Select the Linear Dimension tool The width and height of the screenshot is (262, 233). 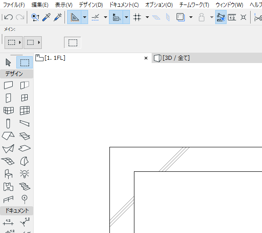(x=8, y=222)
